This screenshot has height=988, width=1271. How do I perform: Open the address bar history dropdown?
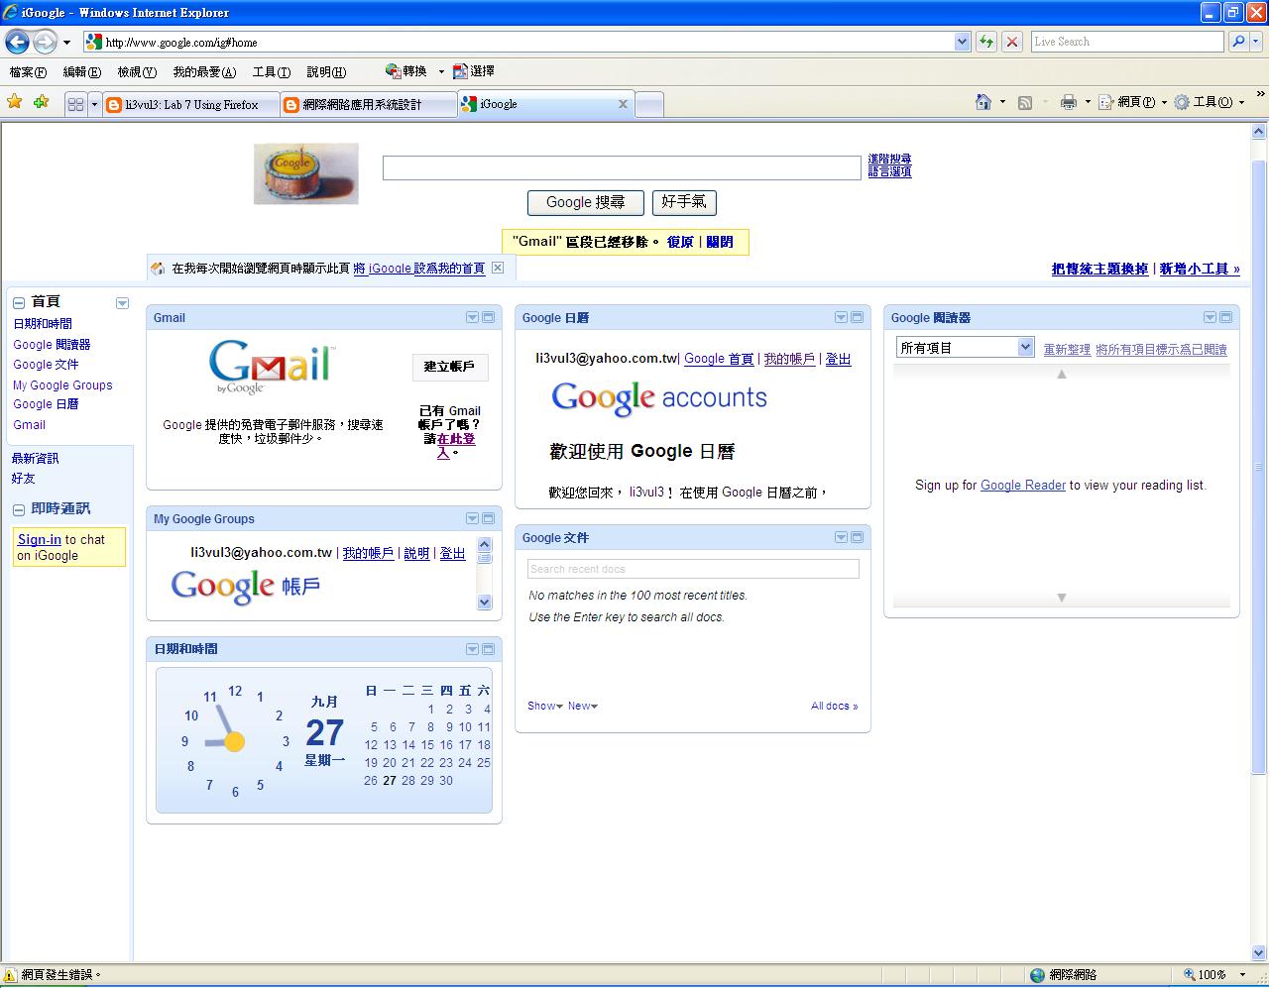962,42
